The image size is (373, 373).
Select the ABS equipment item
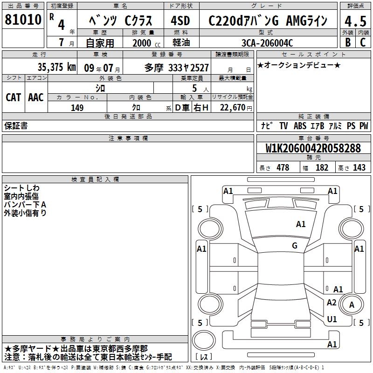pos(300,125)
